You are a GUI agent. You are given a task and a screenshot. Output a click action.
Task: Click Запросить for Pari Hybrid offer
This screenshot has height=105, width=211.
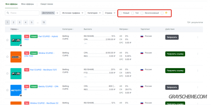(172, 37)
